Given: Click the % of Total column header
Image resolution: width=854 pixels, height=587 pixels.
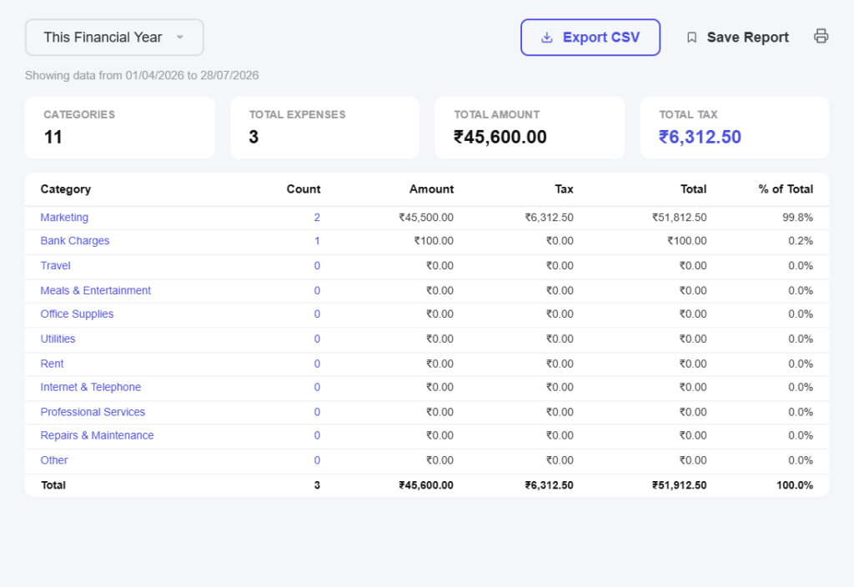Looking at the screenshot, I should [786, 189].
